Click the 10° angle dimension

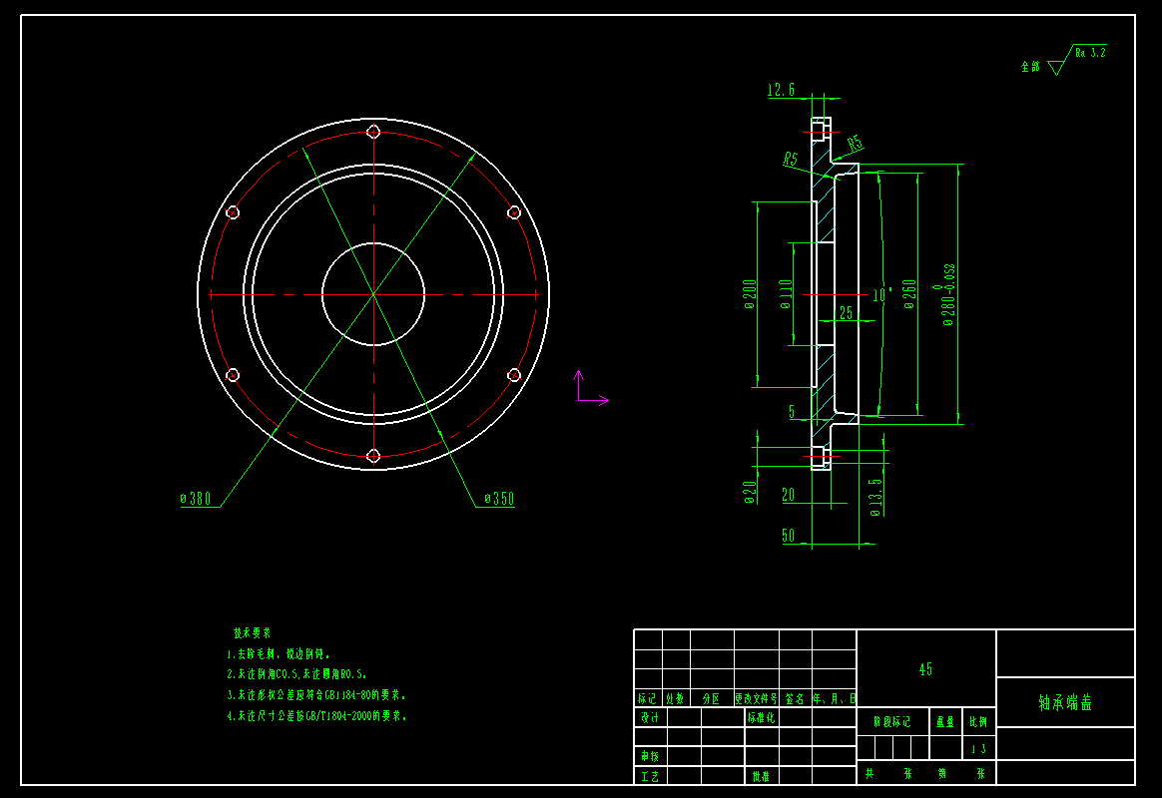coord(880,294)
